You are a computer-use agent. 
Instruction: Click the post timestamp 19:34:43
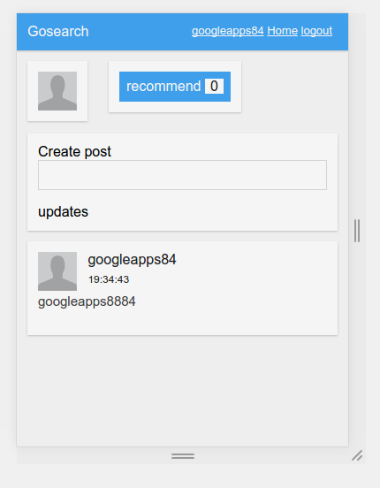[x=109, y=279]
